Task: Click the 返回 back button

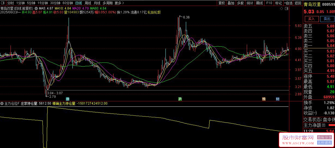Action: (298, 3)
